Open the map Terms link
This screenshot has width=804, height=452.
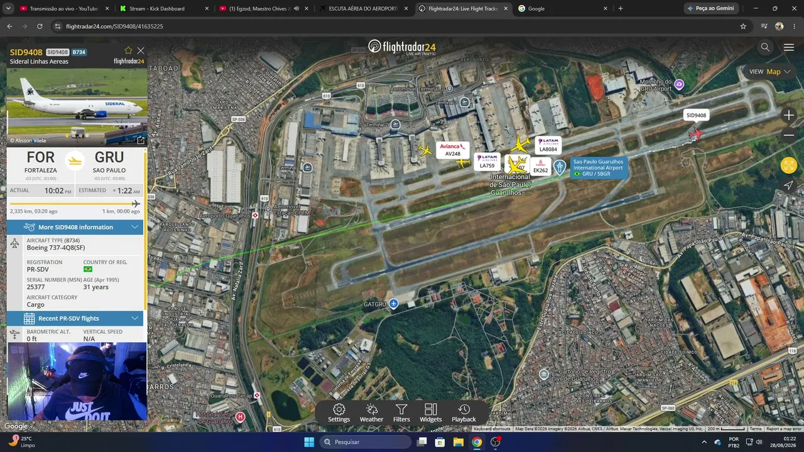point(756,429)
